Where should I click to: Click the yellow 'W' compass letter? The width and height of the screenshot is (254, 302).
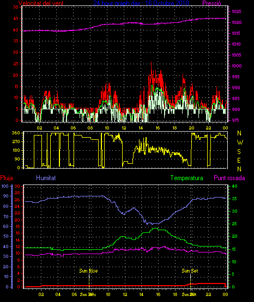pyautogui.click(x=240, y=143)
